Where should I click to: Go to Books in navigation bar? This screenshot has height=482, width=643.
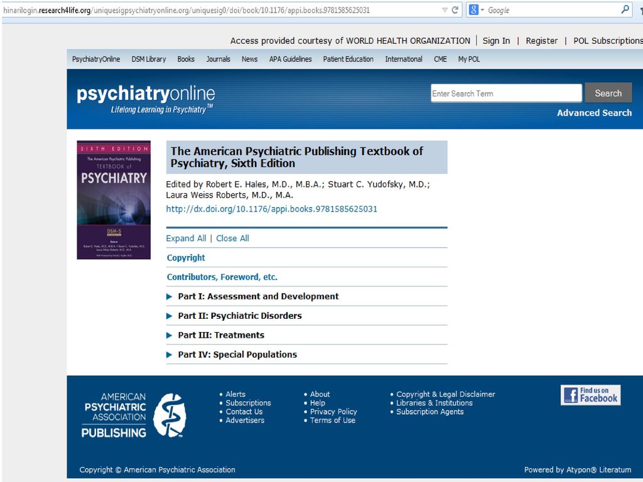click(x=186, y=59)
